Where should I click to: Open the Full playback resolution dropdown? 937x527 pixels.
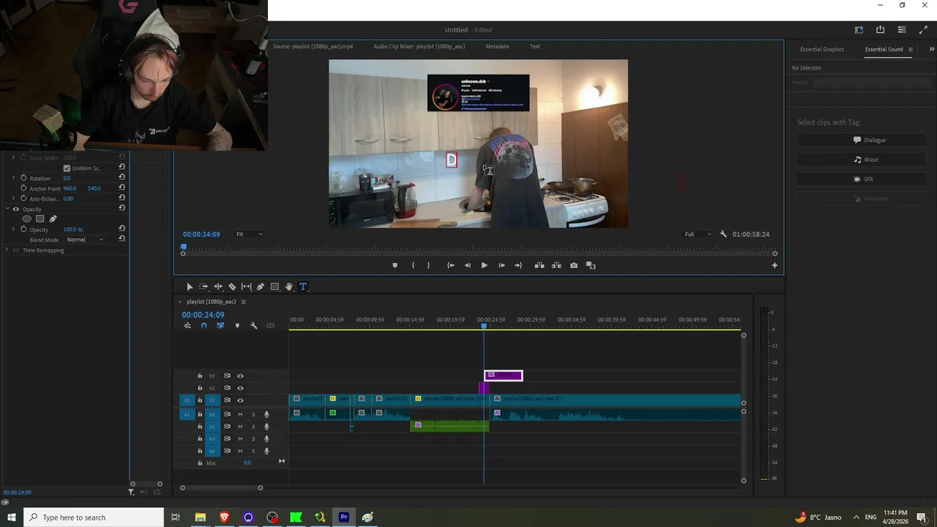tap(698, 234)
